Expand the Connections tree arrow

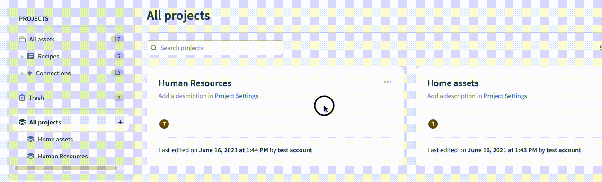(x=22, y=74)
